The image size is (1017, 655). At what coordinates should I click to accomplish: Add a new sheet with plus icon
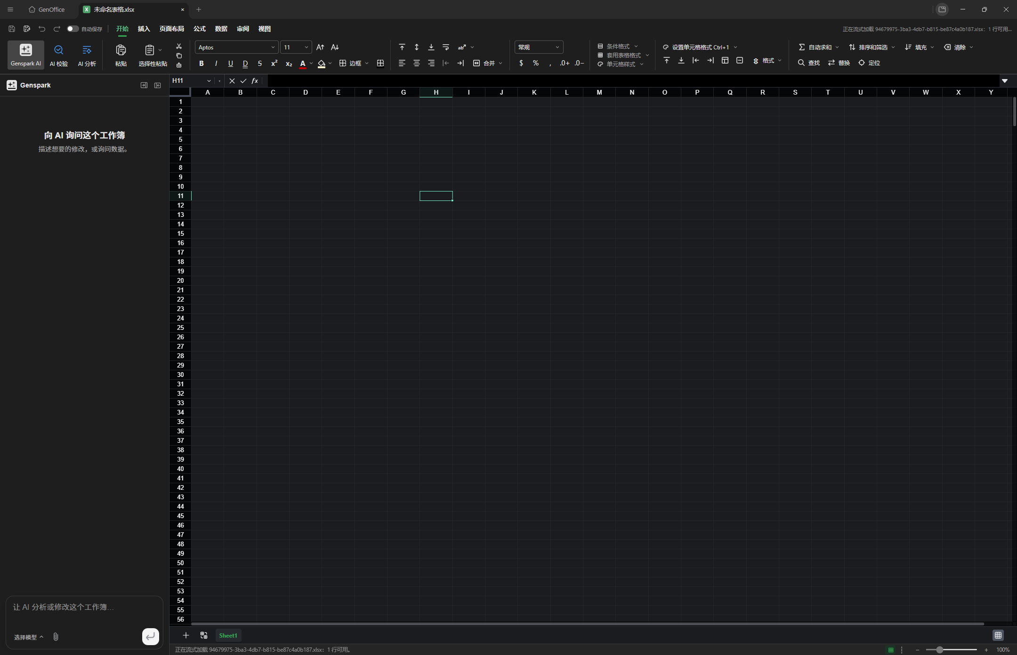pyautogui.click(x=186, y=635)
